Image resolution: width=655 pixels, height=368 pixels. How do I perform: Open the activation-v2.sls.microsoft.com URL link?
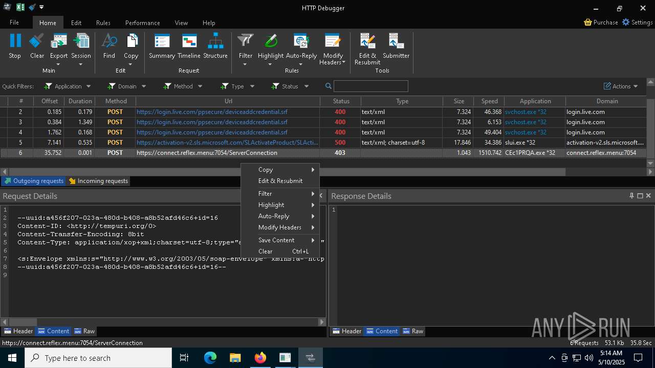(x=227, y=143)
